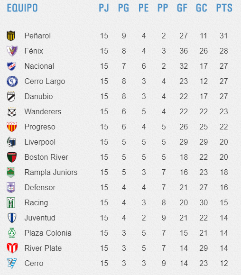This screenshot has width=241, height=275.
Task: Click the Liverpool club crest
Action: point(11,142)
